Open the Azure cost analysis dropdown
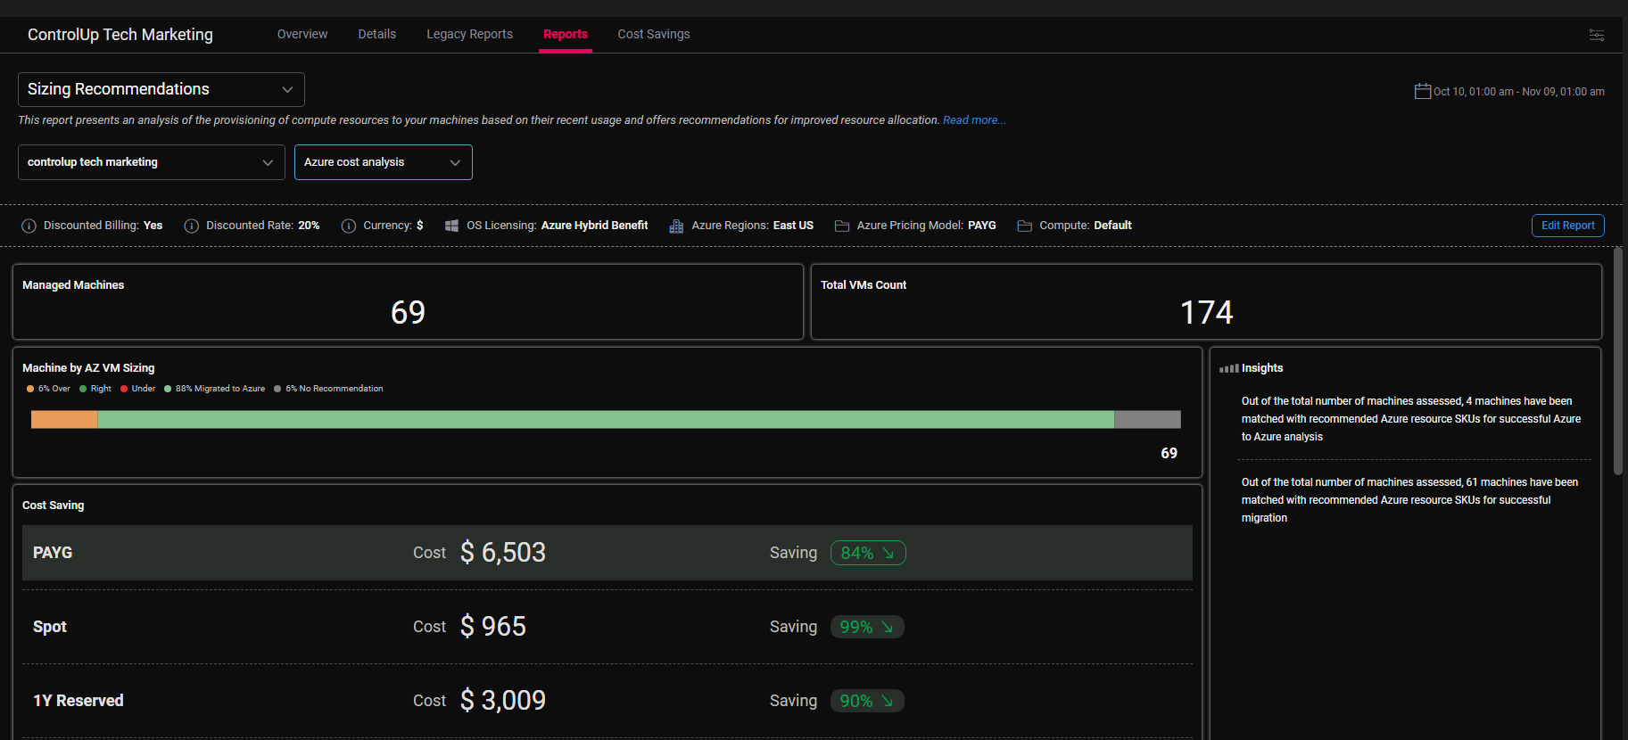 tap(384, 162)
